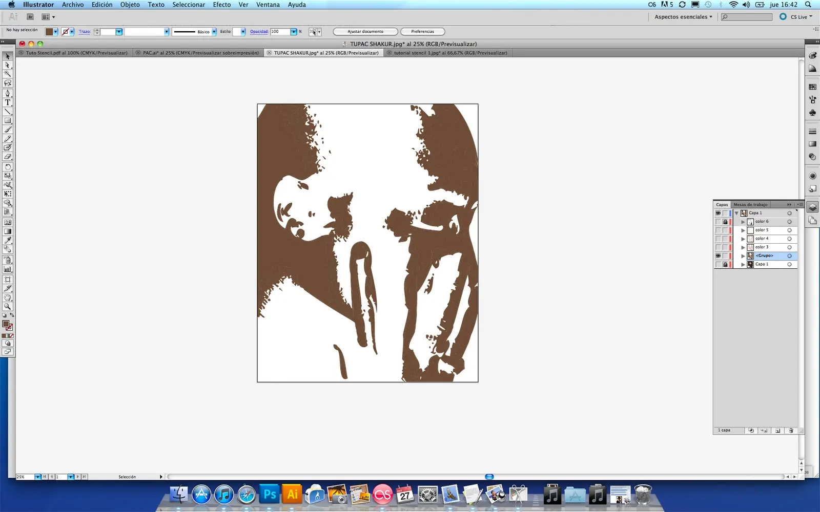Viewport: 820px width, 512px height.
Task: Select the Blend tool
Action: tap(8, 249)
